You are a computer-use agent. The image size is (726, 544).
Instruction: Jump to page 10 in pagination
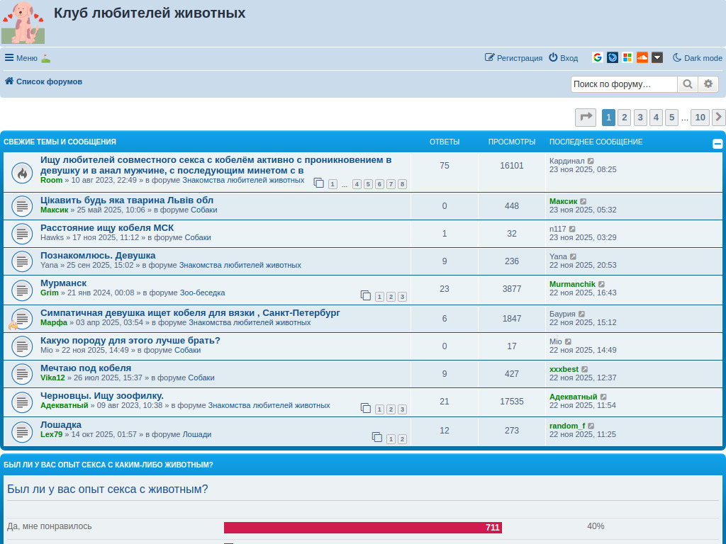coord(700,118)
